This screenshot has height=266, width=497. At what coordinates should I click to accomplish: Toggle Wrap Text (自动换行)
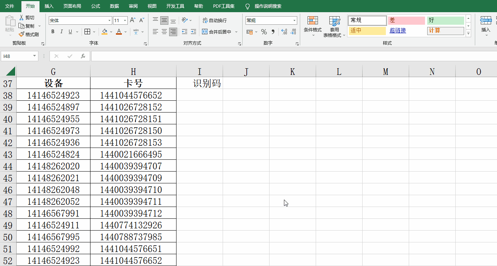click(x=215, y=21)
